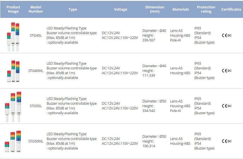Click the CE certificate icon for STG40ML
This screenshot has height=159, width=243.
(x=227, y=71)
